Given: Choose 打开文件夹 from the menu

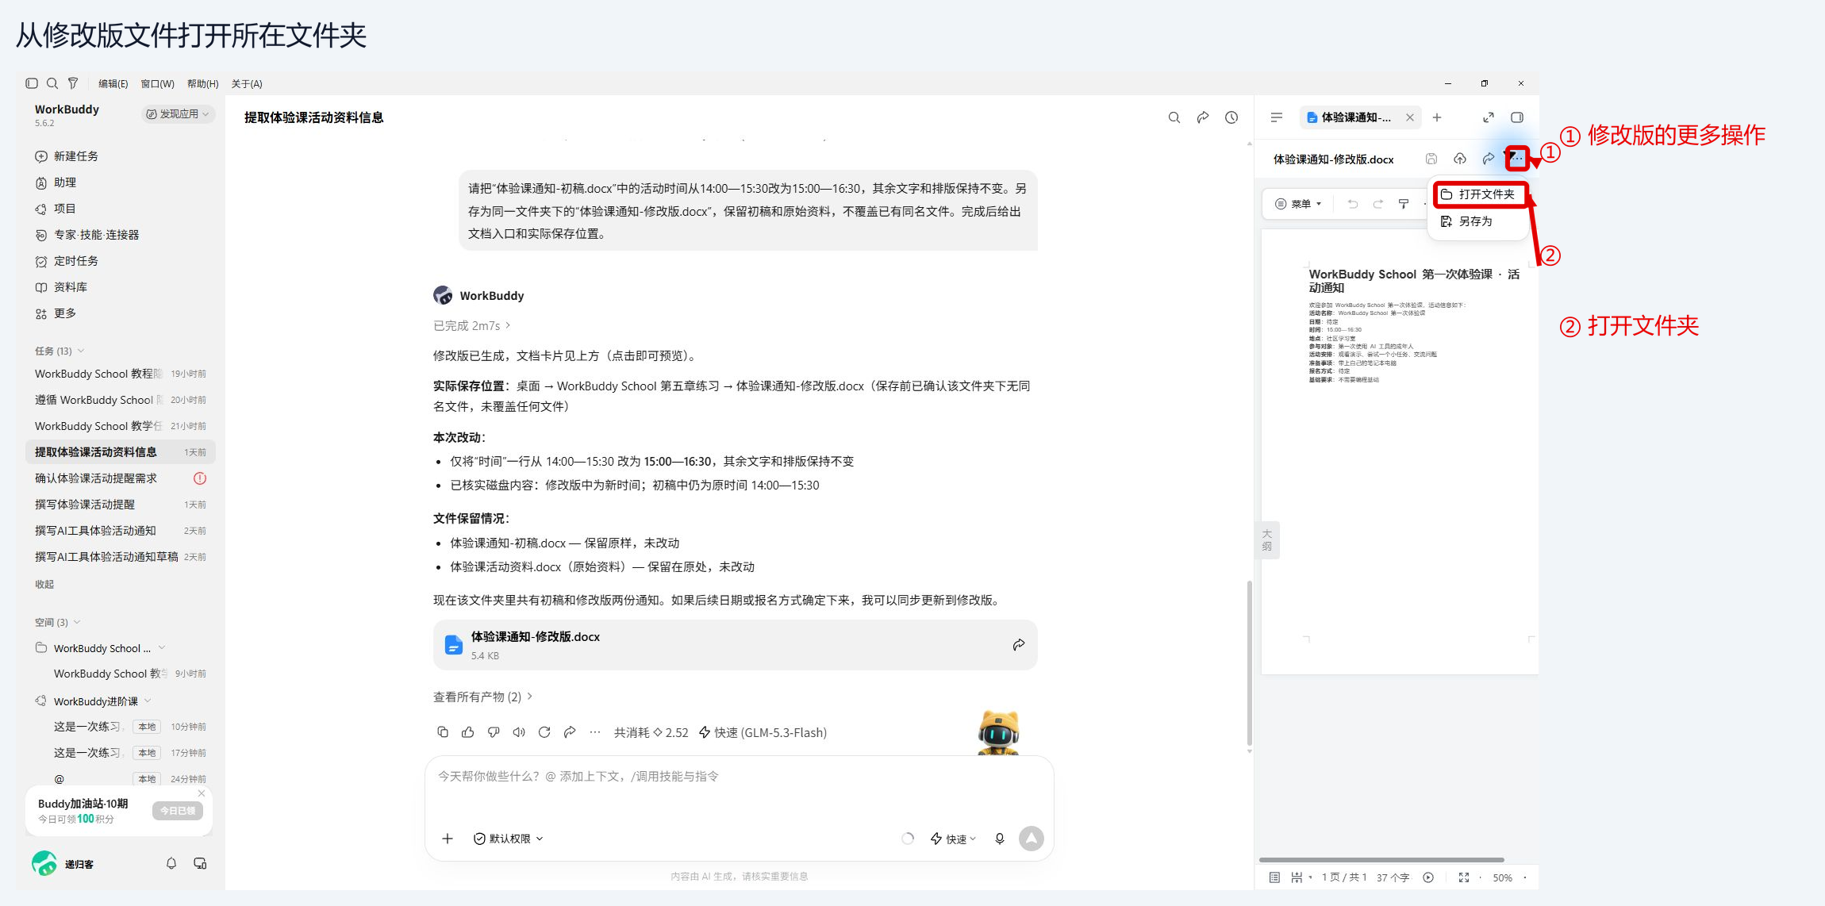Looking at the screenshot, I should pyautogui.click(x=1479, y=194).
